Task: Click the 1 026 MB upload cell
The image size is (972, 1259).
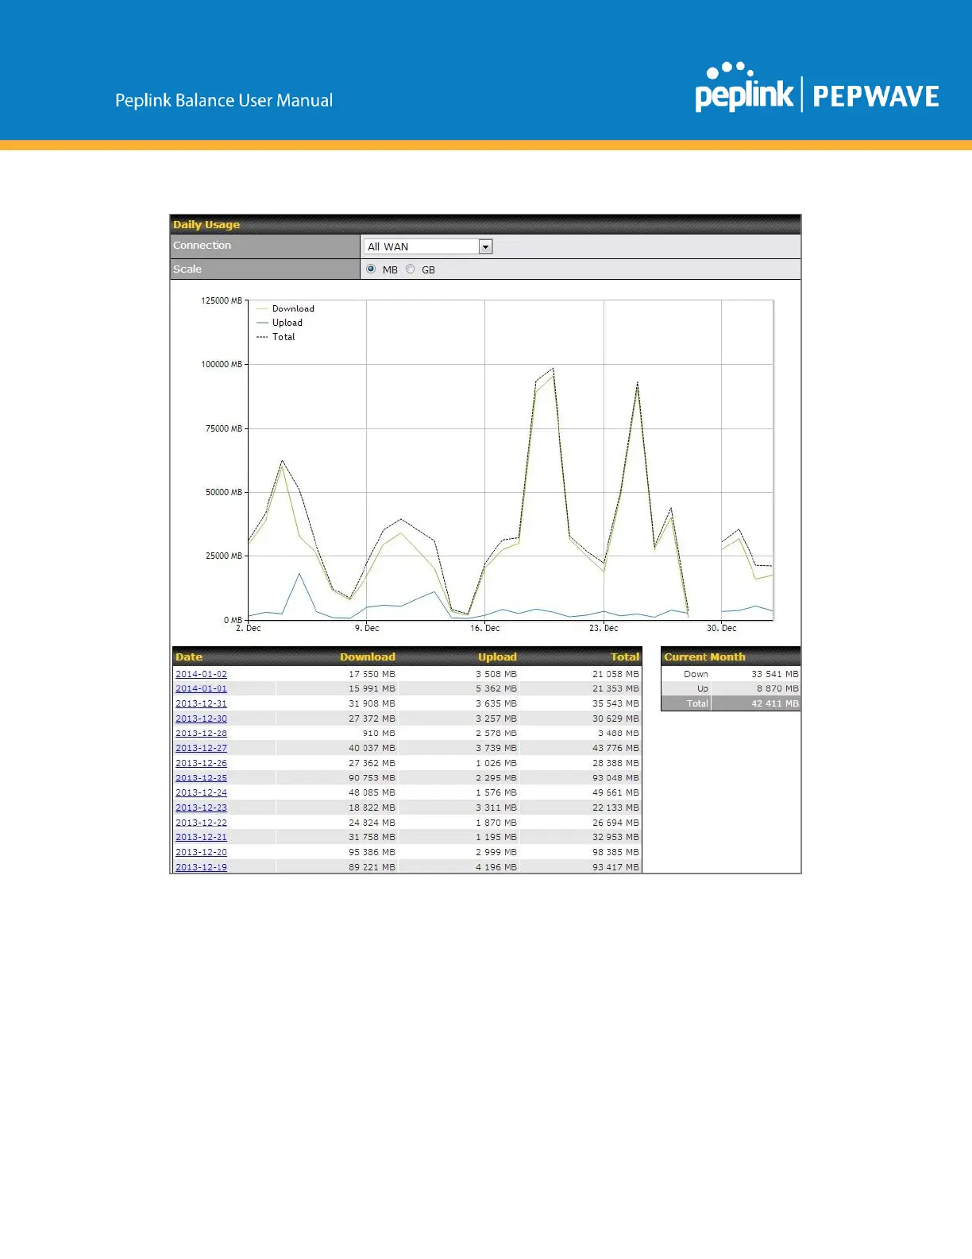Action: [x=496, y=763]
